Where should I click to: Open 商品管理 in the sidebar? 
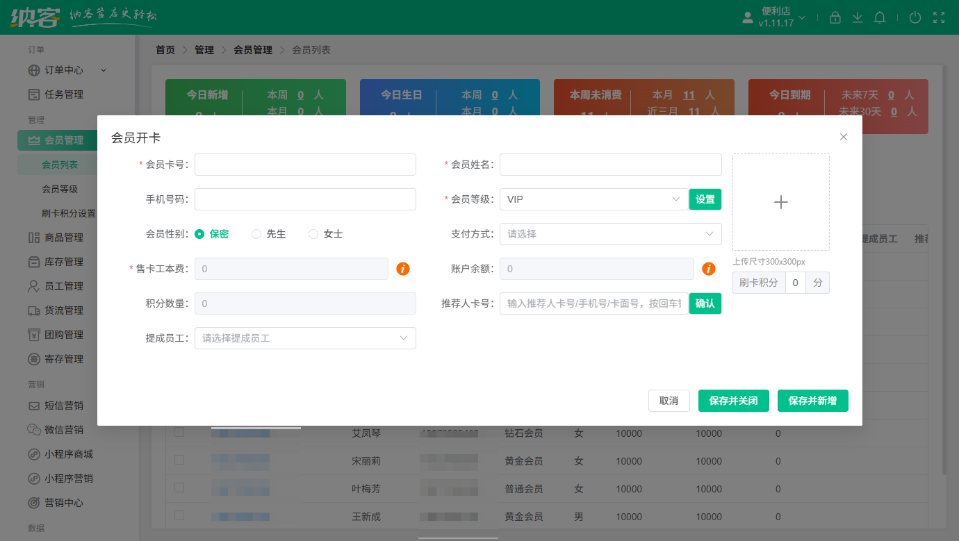(x=63, y=238)
